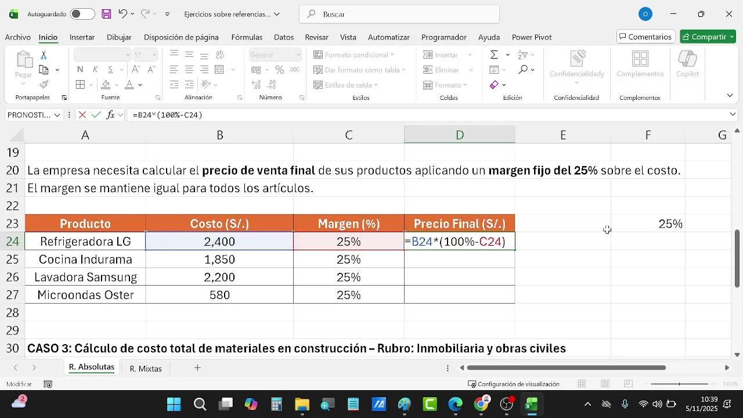Collapse the ribbon with chevron
Viewport: 743px width, 418px height.
pos(730,95)
